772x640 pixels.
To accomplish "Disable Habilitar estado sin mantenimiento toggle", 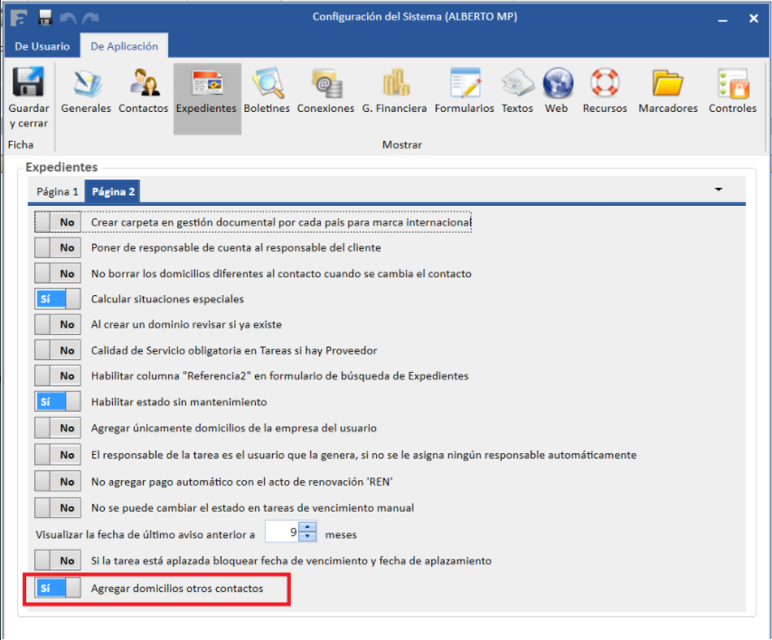I will click(x=56, y=402).
